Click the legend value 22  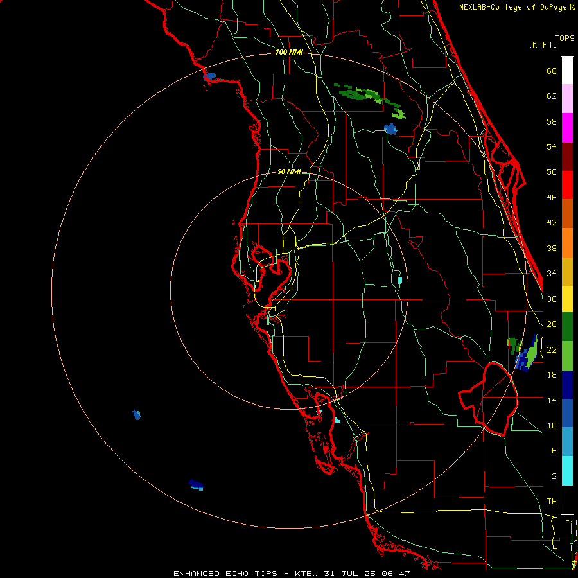(x=552, y=349)
